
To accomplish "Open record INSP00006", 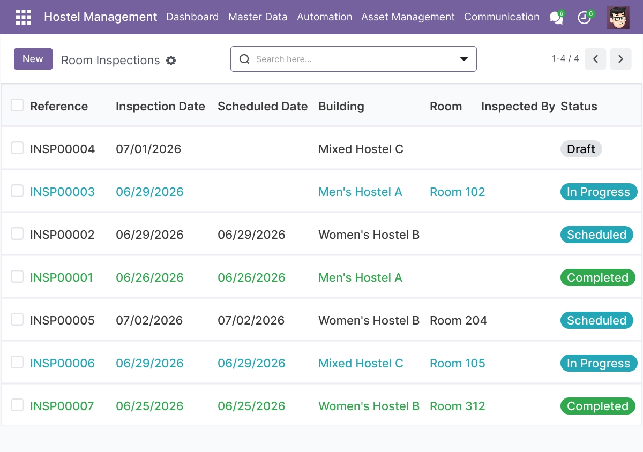I will pos(62,363).
